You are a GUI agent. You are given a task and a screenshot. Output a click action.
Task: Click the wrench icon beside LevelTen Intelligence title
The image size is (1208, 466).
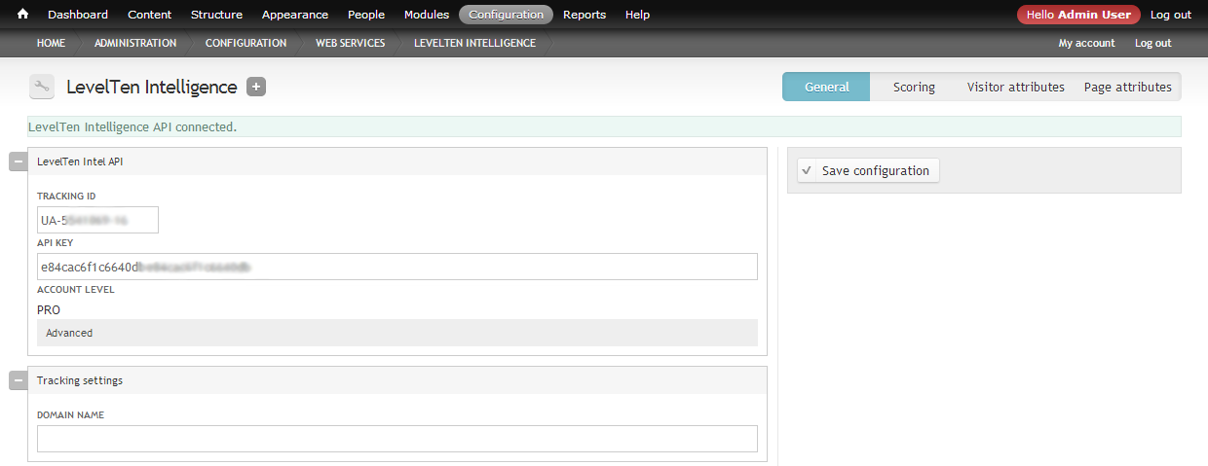tap(42, 87)
